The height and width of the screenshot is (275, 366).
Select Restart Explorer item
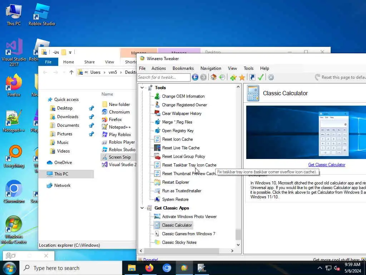coord(175,182)
